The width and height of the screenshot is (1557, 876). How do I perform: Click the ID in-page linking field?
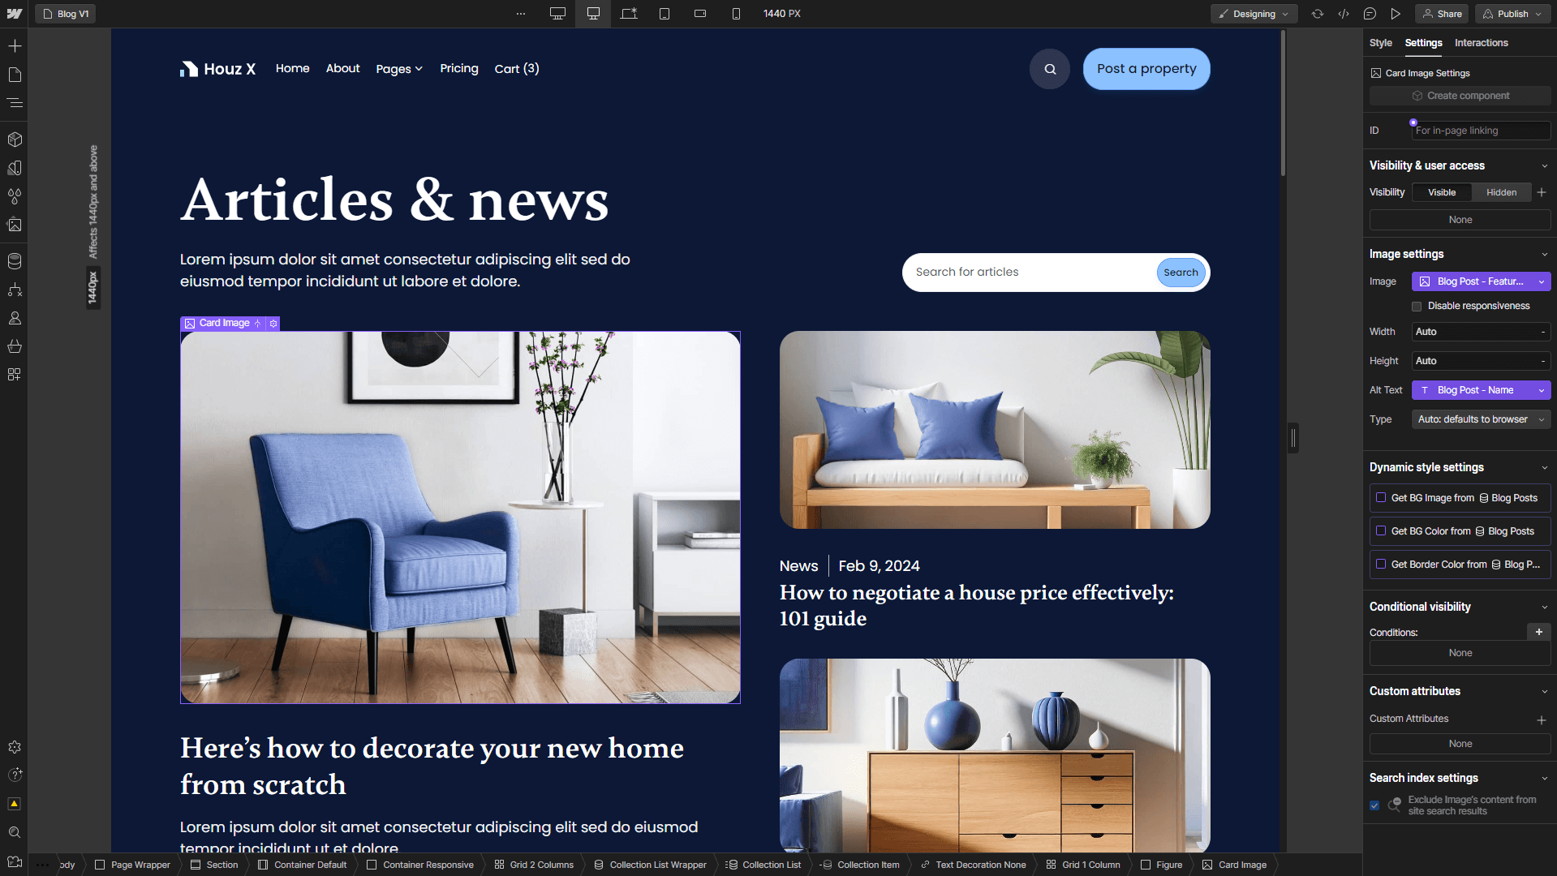click(1481, 131)
